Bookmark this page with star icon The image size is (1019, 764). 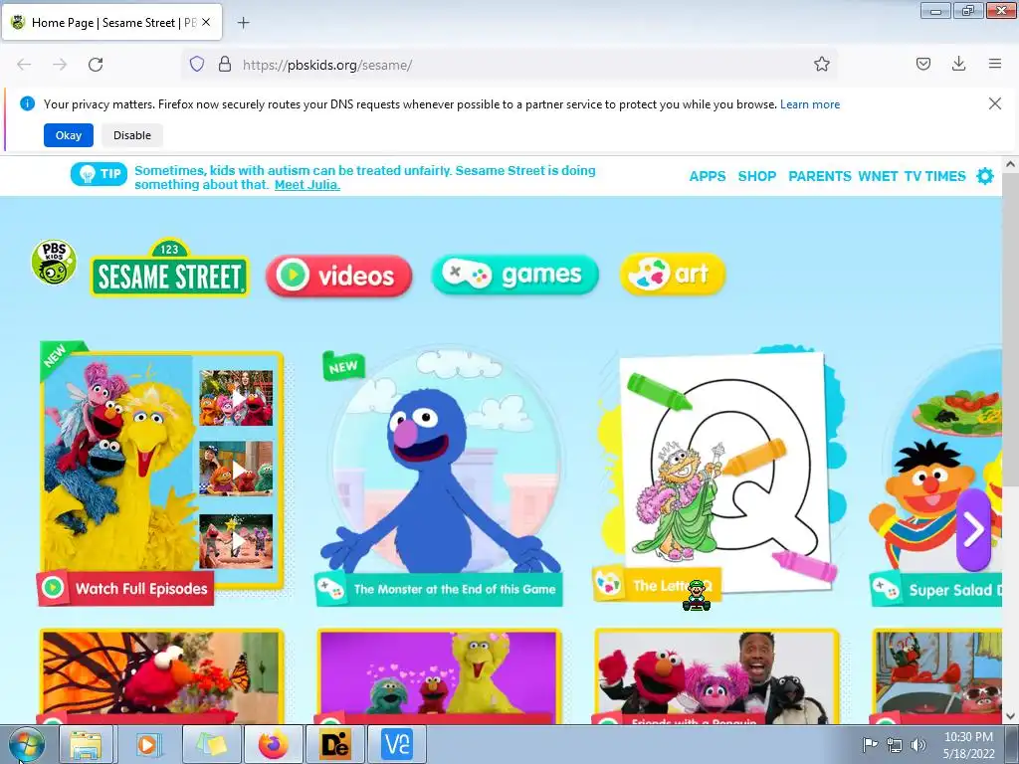pyautogui.click(x=821, y=64)
